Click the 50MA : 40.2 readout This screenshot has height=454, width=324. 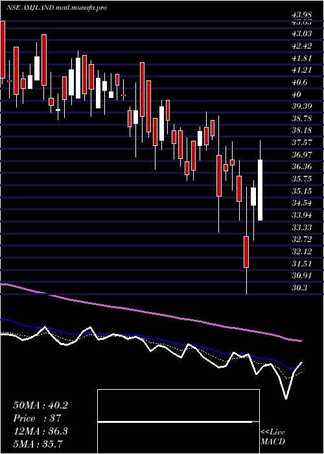(x=41, y=405)
